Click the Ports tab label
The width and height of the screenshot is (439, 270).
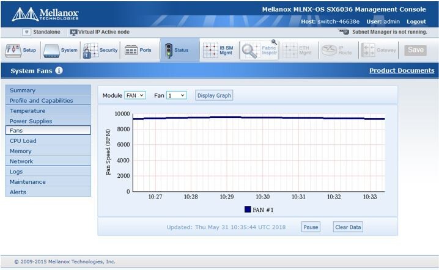click(146, 50)
